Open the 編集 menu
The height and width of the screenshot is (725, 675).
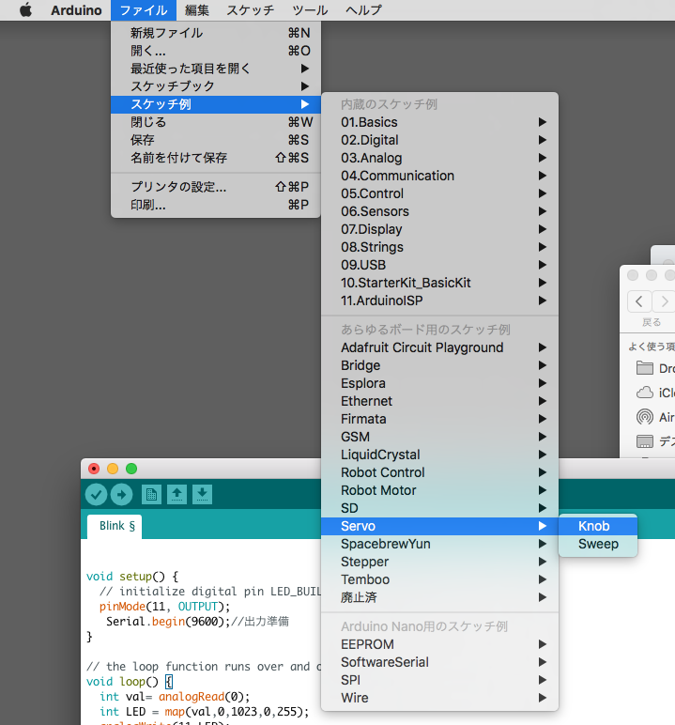click(197, 10)
